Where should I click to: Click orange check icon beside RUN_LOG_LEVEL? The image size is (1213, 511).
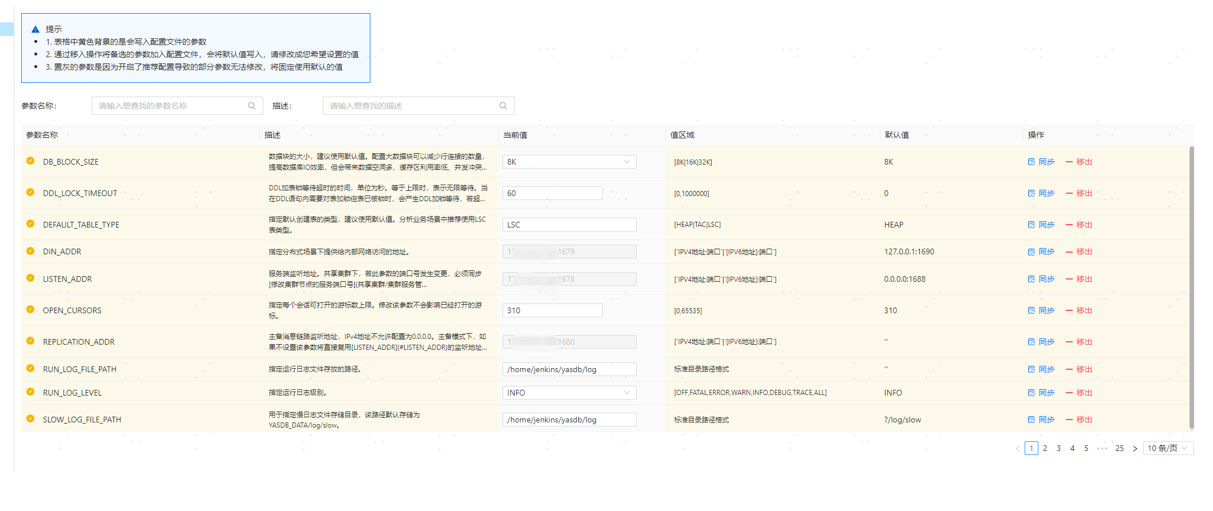point(30,392)
